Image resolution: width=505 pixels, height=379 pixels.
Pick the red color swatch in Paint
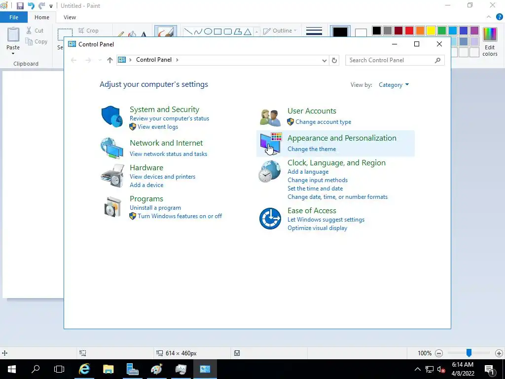pos(409,31)
